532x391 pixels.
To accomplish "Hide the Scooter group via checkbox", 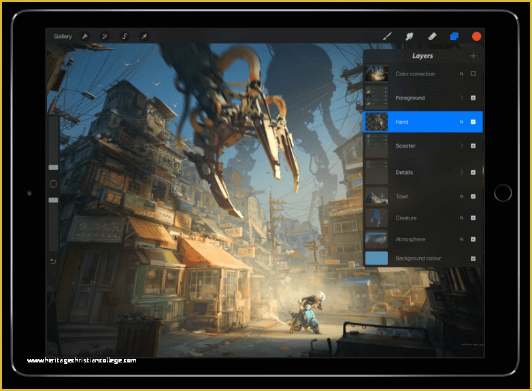I will (x=473, y=146).
